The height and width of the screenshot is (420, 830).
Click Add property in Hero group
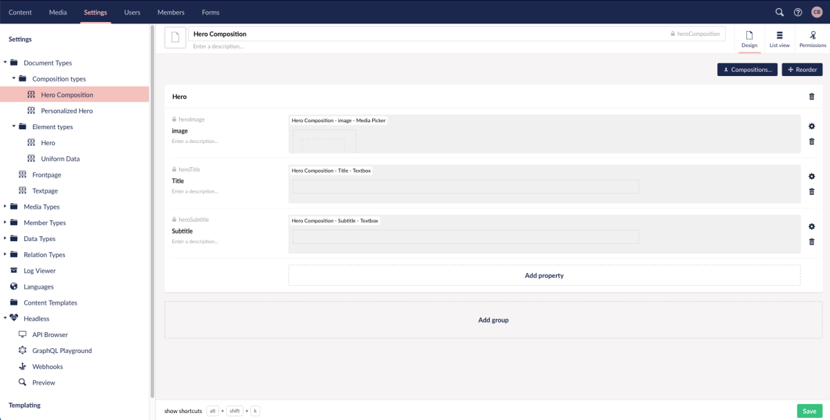click(x=544, y=275)
